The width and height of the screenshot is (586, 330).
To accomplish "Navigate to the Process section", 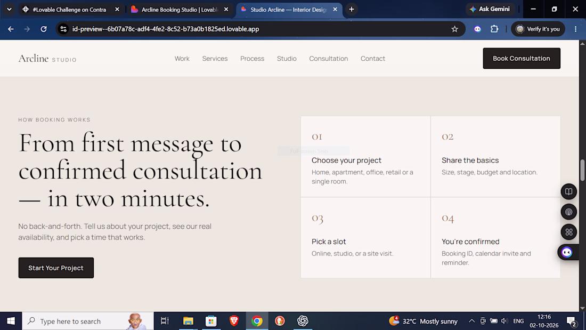I will tap(253, 58).
